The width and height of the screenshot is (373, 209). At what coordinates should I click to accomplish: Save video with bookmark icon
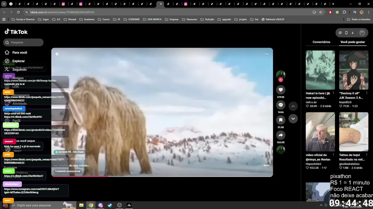tap(281, 120)
